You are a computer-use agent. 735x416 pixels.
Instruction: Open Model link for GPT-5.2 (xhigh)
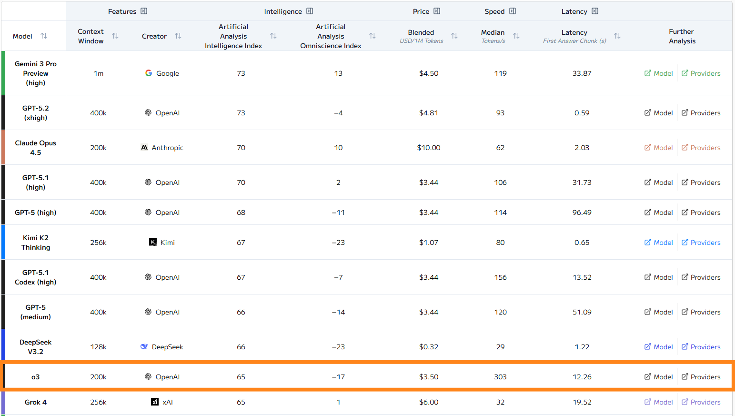click(659, 113)
